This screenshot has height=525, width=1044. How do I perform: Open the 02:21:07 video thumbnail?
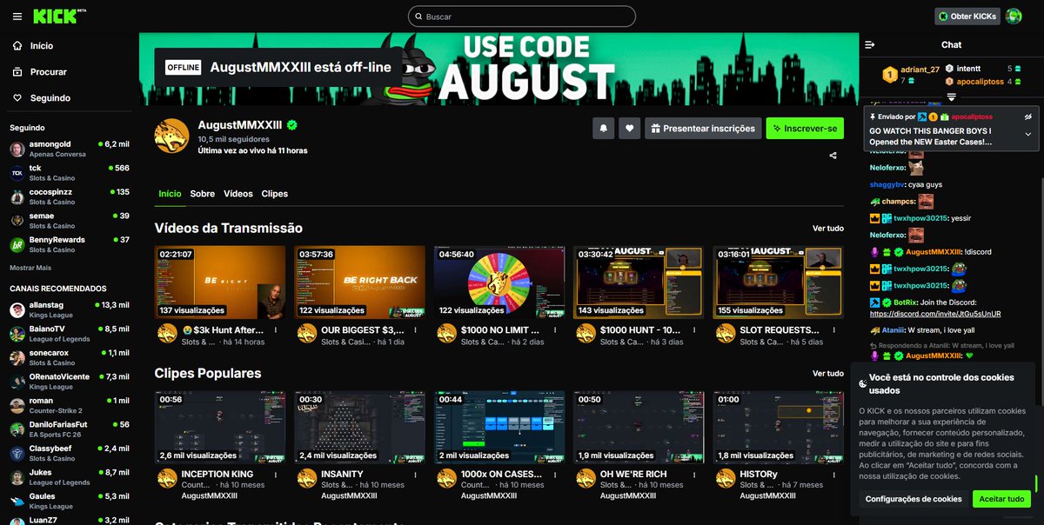pos(220,282)
